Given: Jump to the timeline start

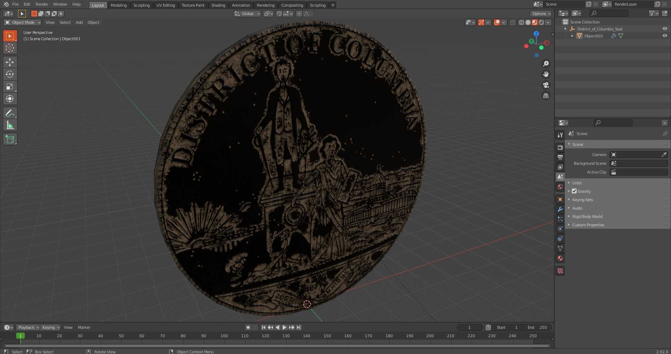Looking at the screenshot, I should (x=264, y=327).
